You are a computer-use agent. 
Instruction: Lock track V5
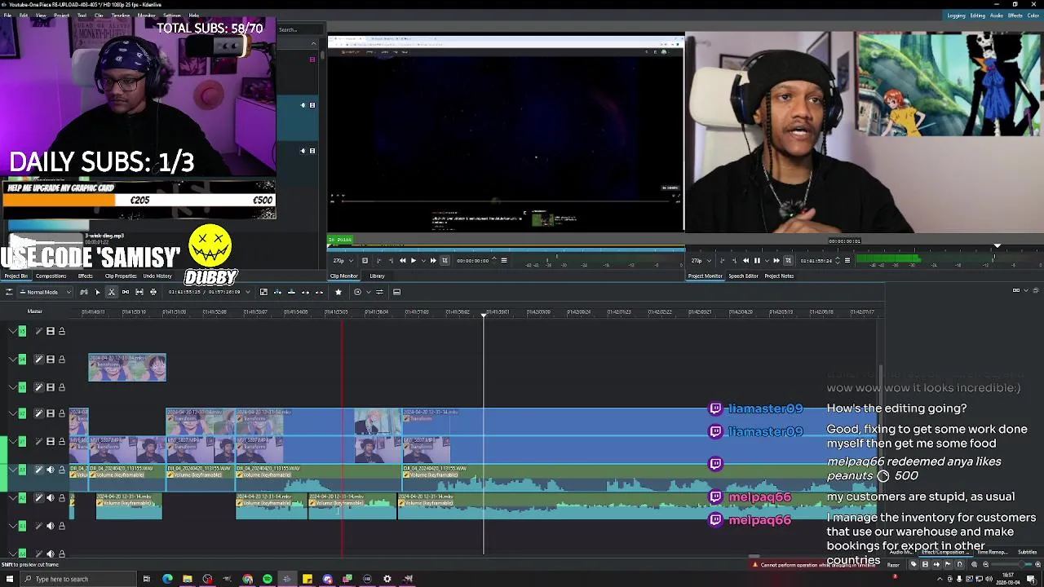[62, 331]
